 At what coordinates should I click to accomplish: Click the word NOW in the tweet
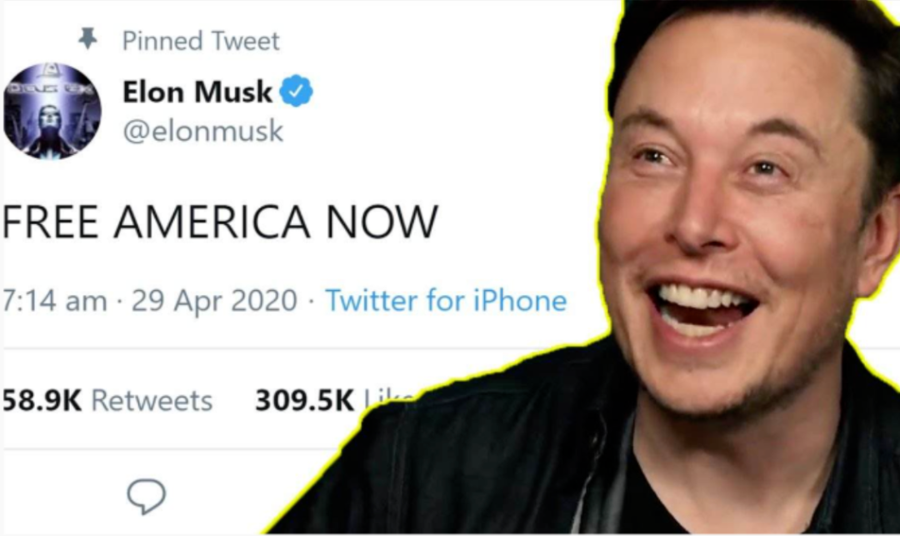click(382, 222)
